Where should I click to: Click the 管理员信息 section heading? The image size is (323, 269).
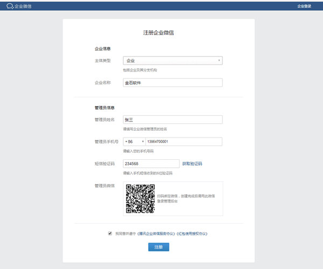pyautogui.click(x=104, y=108)
